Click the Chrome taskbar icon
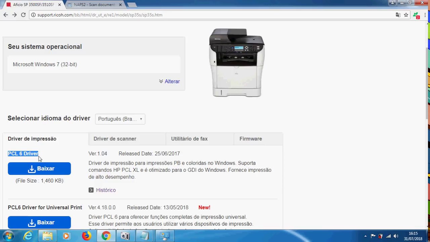Image resolution: width=430 pixels, height=242 pixels. 106,236
